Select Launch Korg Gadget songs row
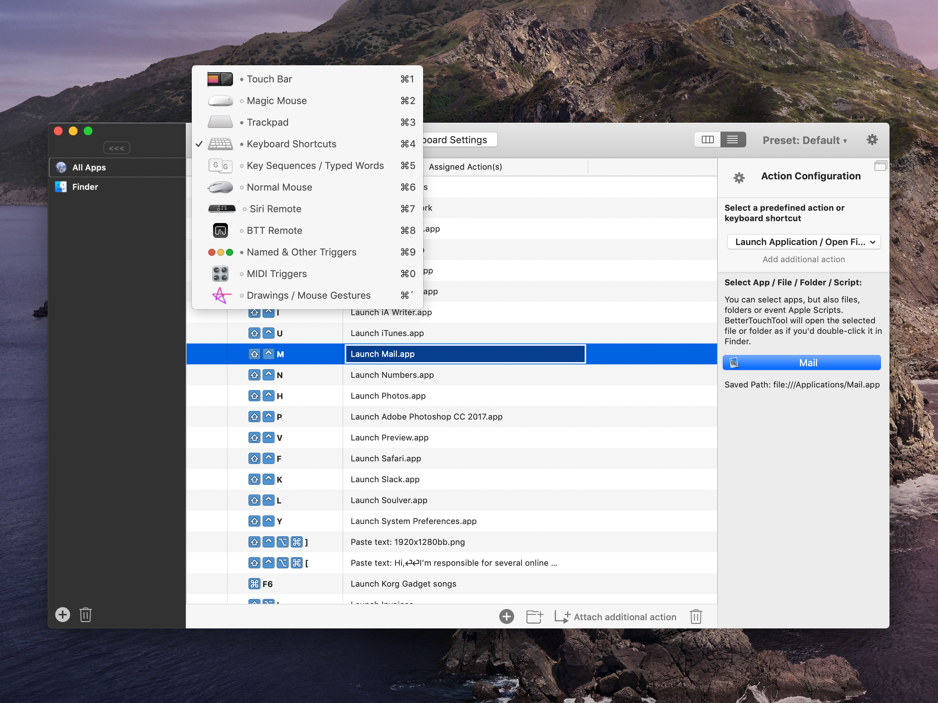The height and width of the screenshot is (703, 938). pyautogui.click(x=451, y=584)
